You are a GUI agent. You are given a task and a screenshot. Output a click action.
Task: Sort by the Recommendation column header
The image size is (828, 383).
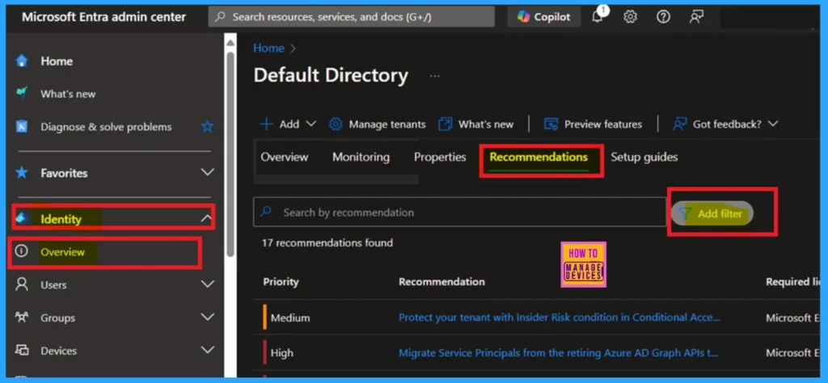pos(441,282)
